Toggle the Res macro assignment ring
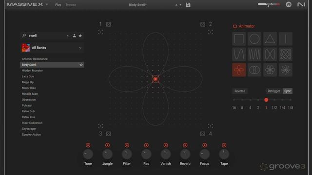 click(x=146, y=145)
